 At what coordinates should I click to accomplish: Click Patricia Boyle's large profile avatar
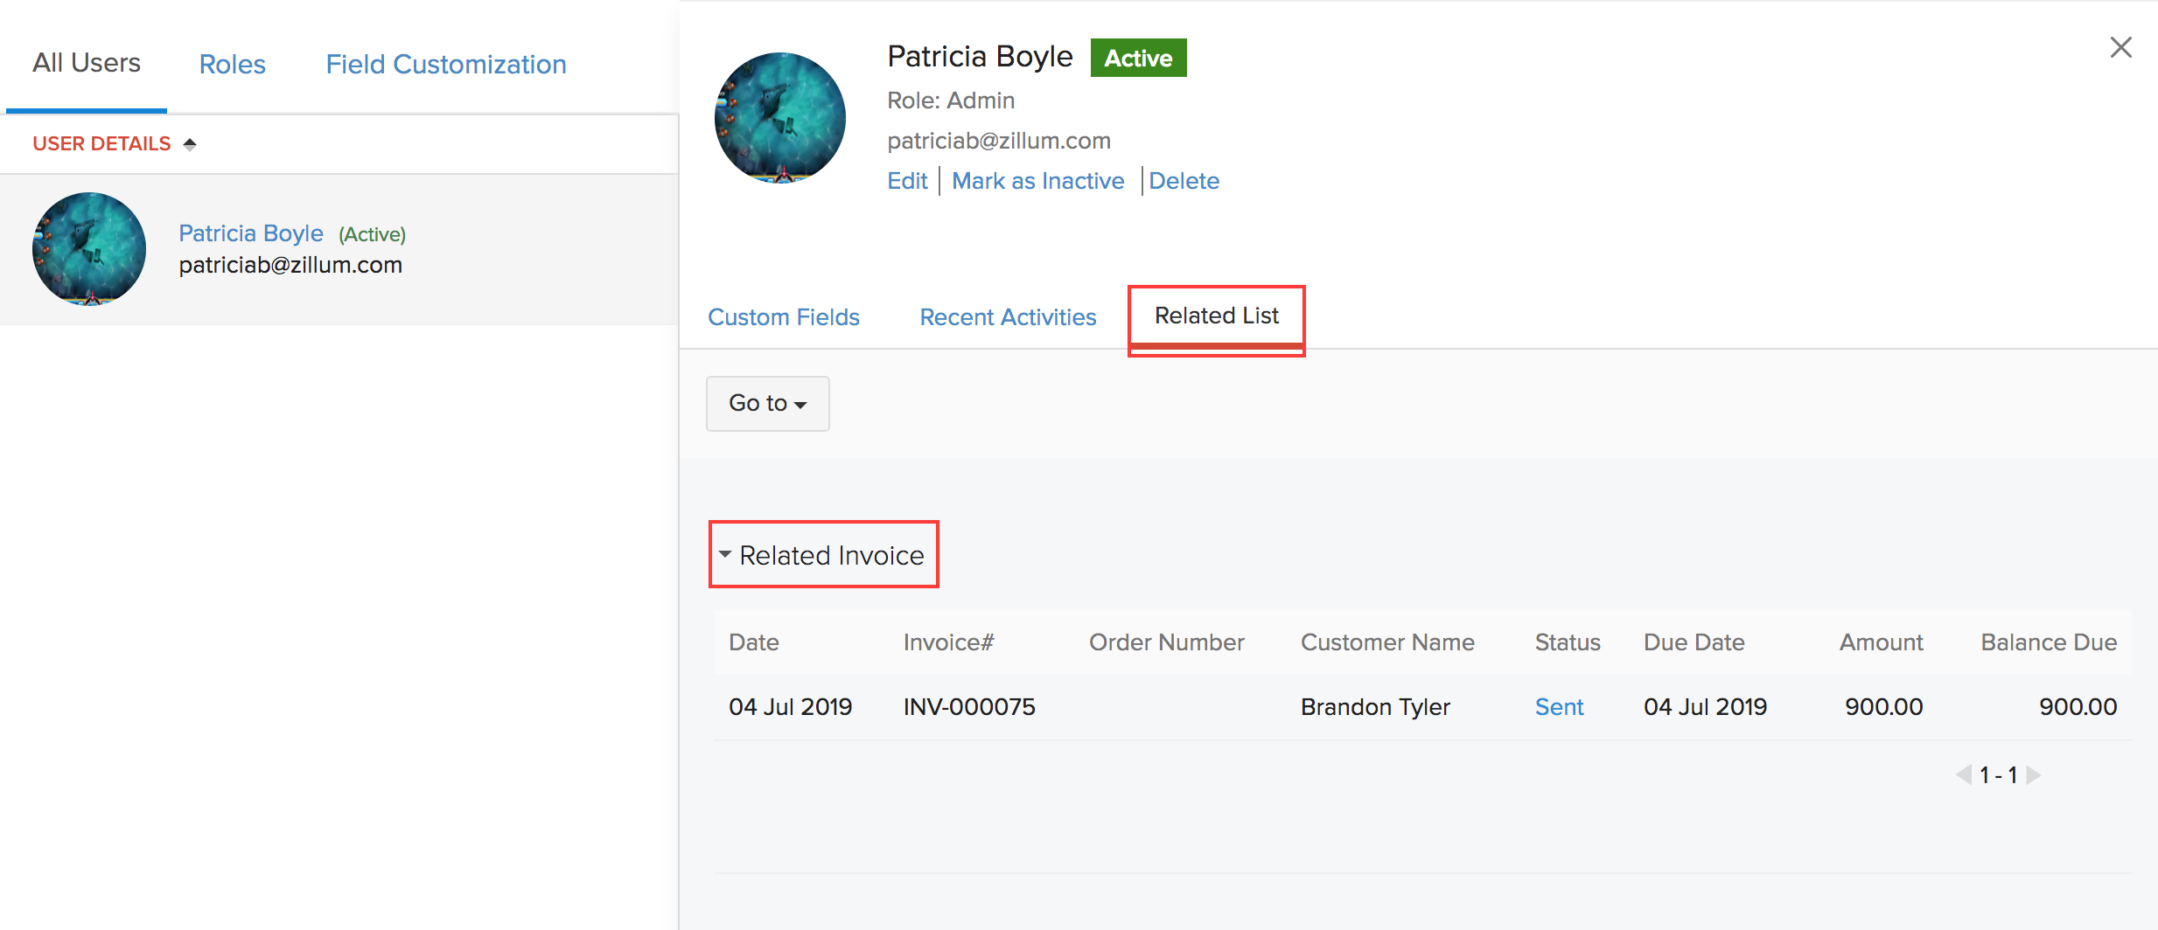779,118
